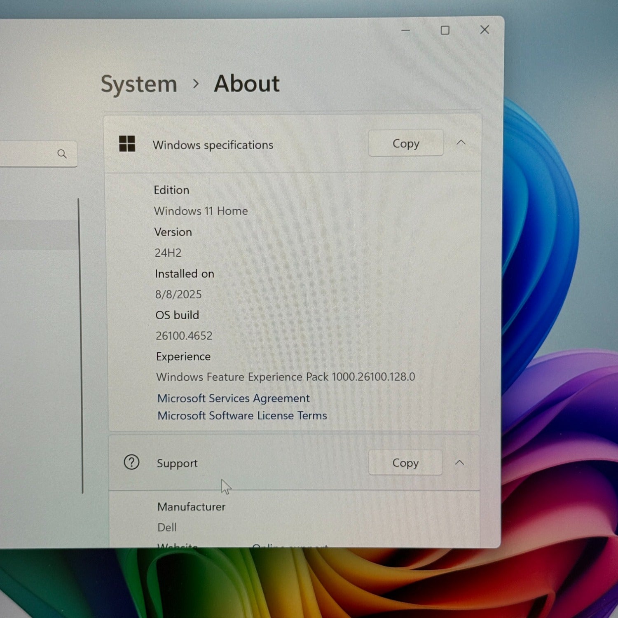This screenshot has width=618, height=618.
Task: Collapse the Support section
Action: click(x=459, y=463)
